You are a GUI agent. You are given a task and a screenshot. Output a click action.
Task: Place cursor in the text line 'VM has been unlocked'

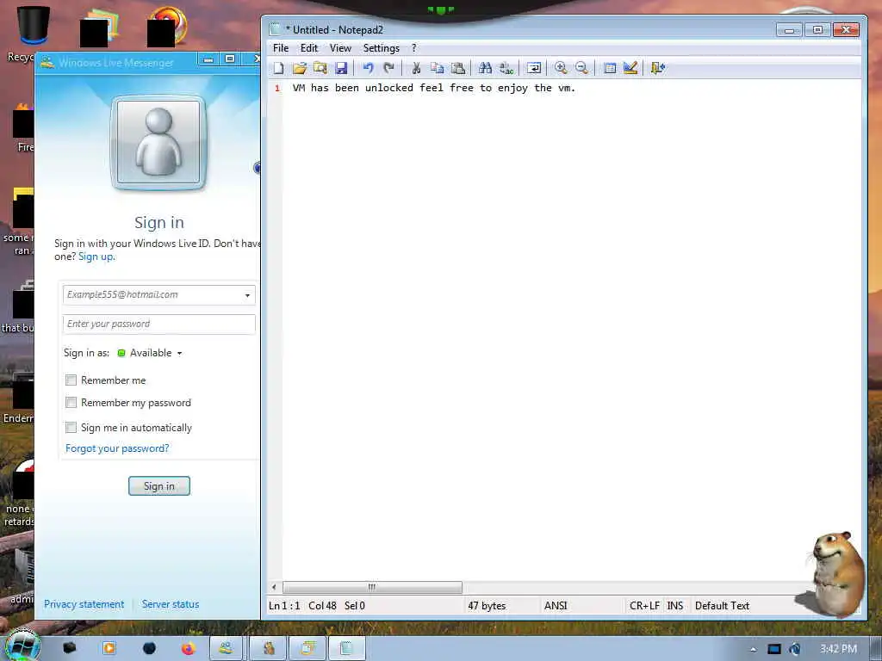pos(433,89)
